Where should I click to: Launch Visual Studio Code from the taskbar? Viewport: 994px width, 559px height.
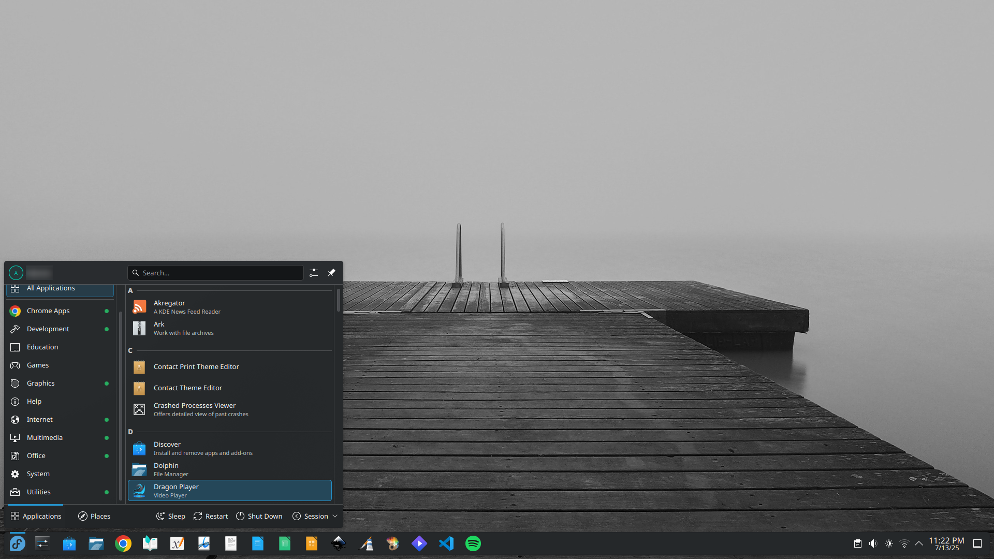[446, 543]
